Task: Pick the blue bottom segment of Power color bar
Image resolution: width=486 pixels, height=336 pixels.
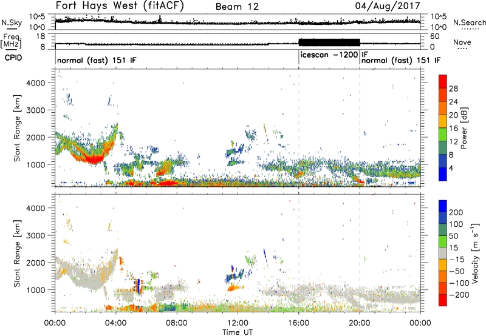Action: (443, 174)
